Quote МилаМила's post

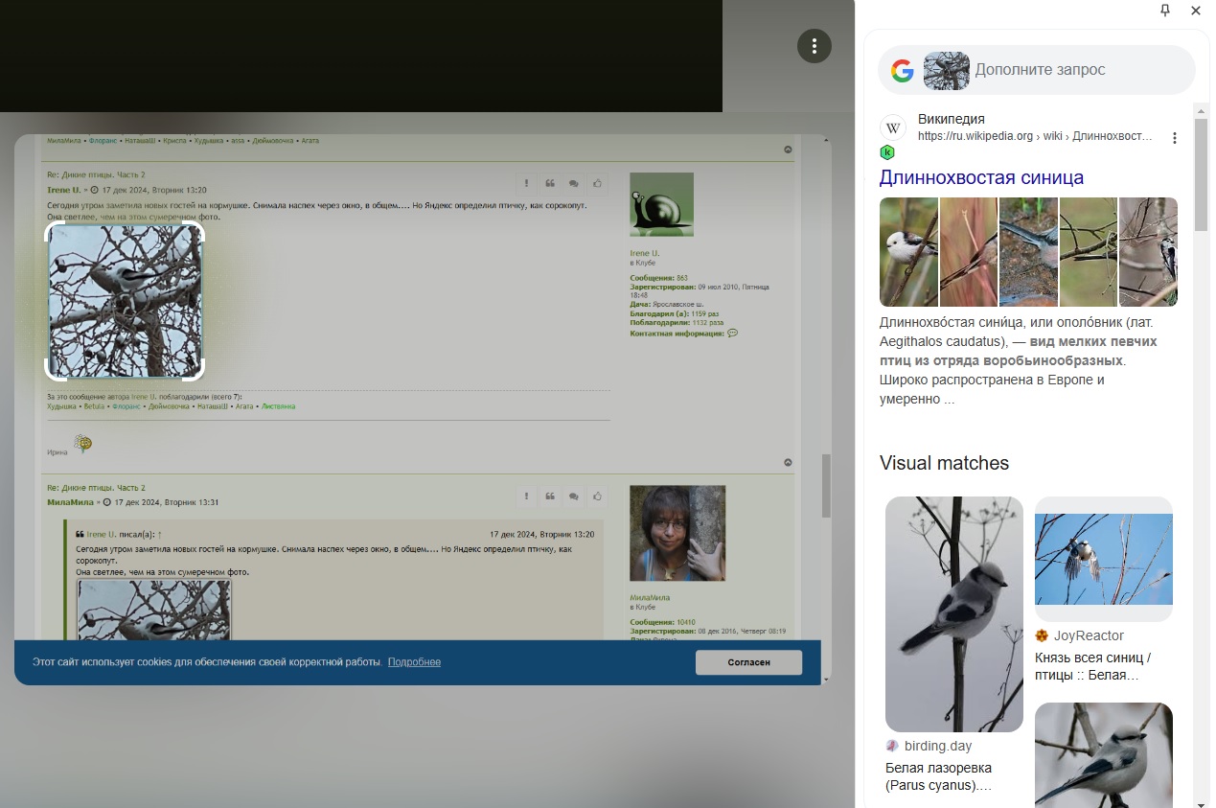pos(550,496)
